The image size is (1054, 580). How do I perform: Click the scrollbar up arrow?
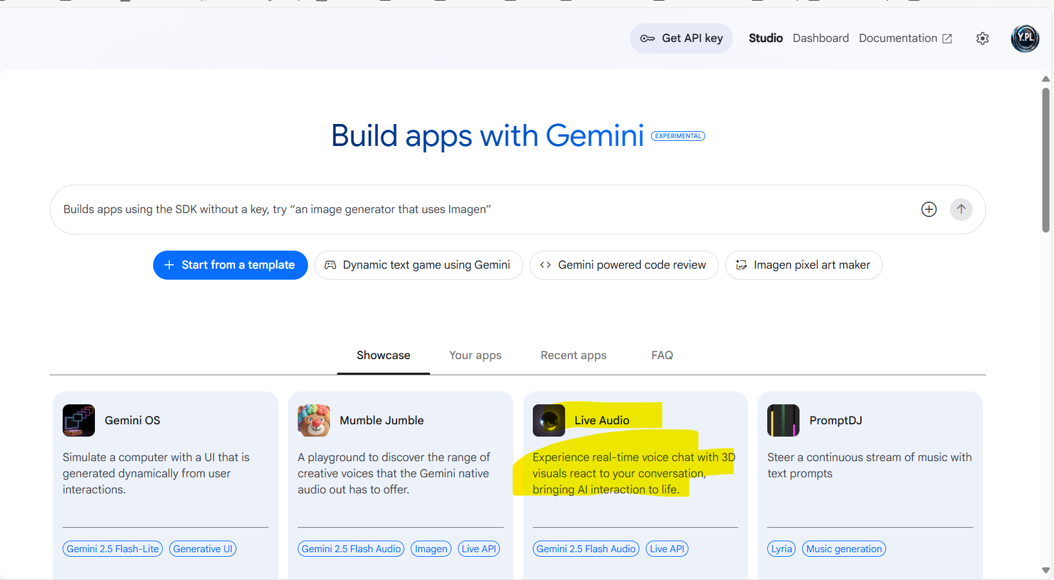click(x=1046, y=79)
